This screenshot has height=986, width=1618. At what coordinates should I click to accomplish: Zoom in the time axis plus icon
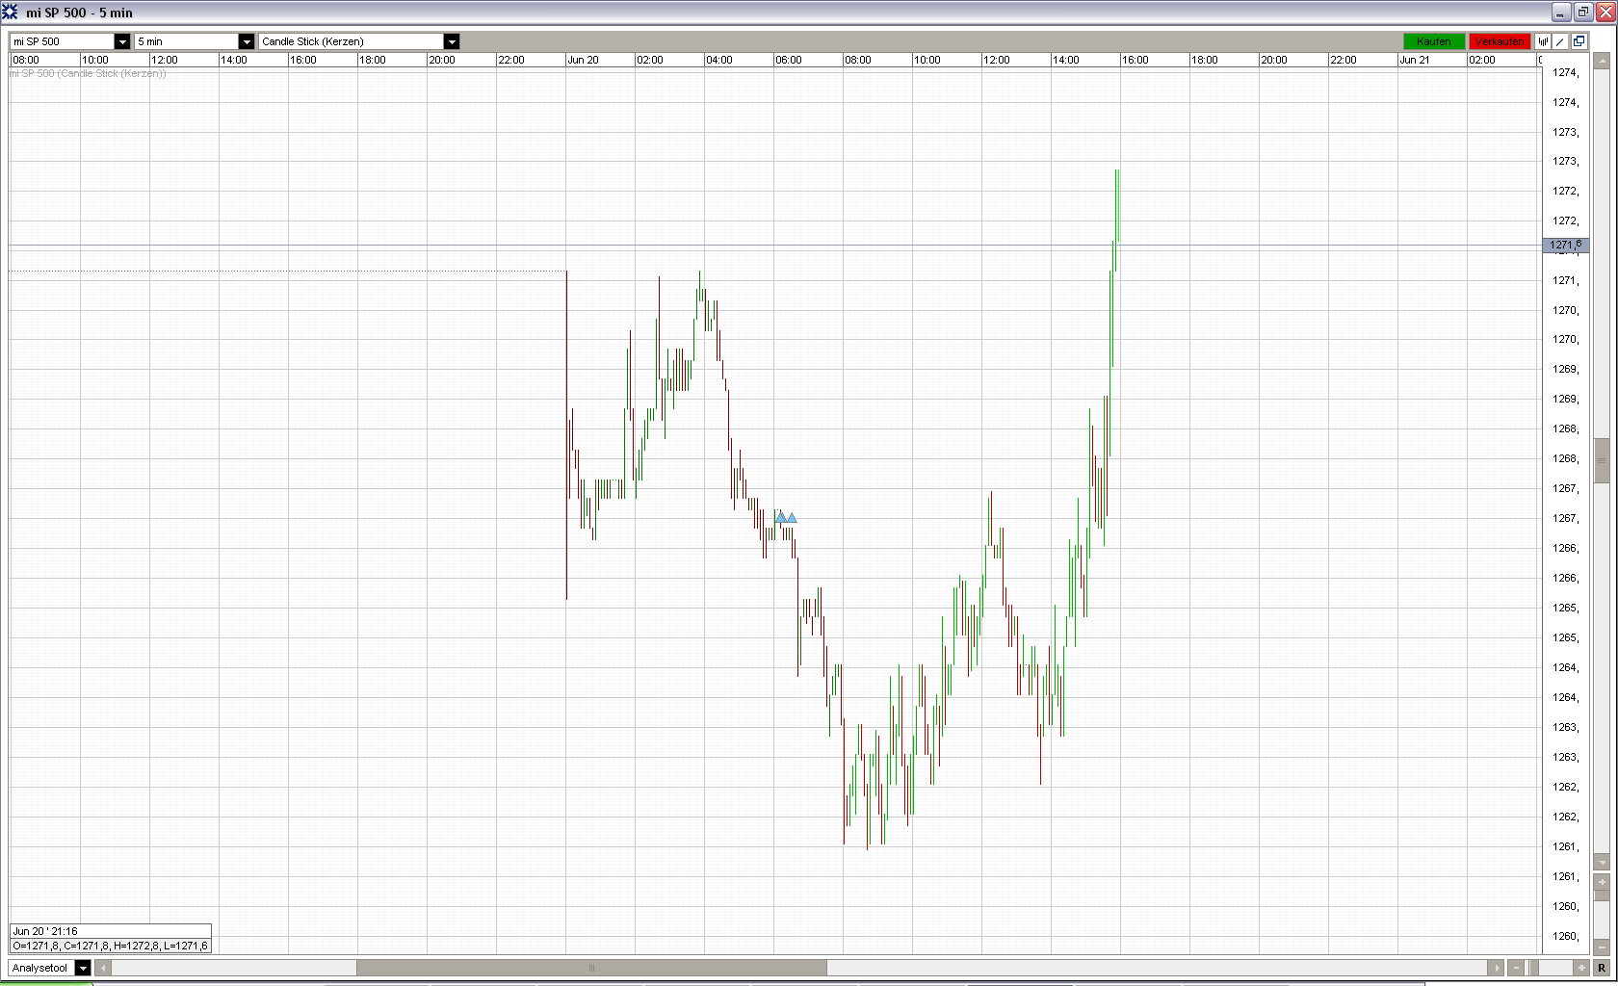(1580, 968)
